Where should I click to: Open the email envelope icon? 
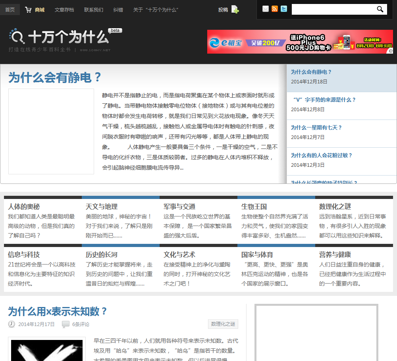click(265, 9)
